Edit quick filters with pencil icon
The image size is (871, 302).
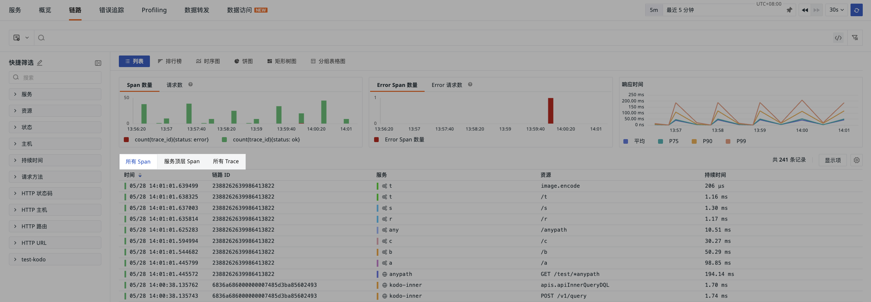pos(40,62)
